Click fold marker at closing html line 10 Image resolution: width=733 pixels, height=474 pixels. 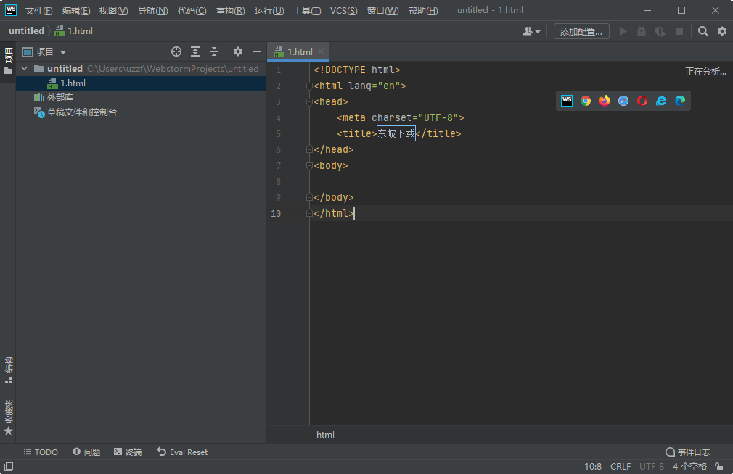[309, 213]
